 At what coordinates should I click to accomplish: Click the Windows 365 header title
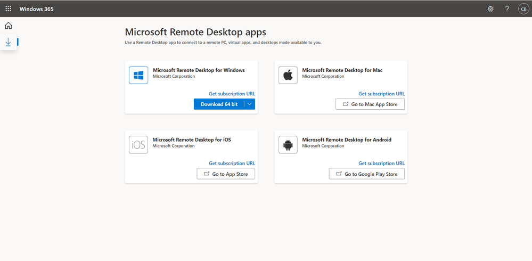click(x=36, y=9)
